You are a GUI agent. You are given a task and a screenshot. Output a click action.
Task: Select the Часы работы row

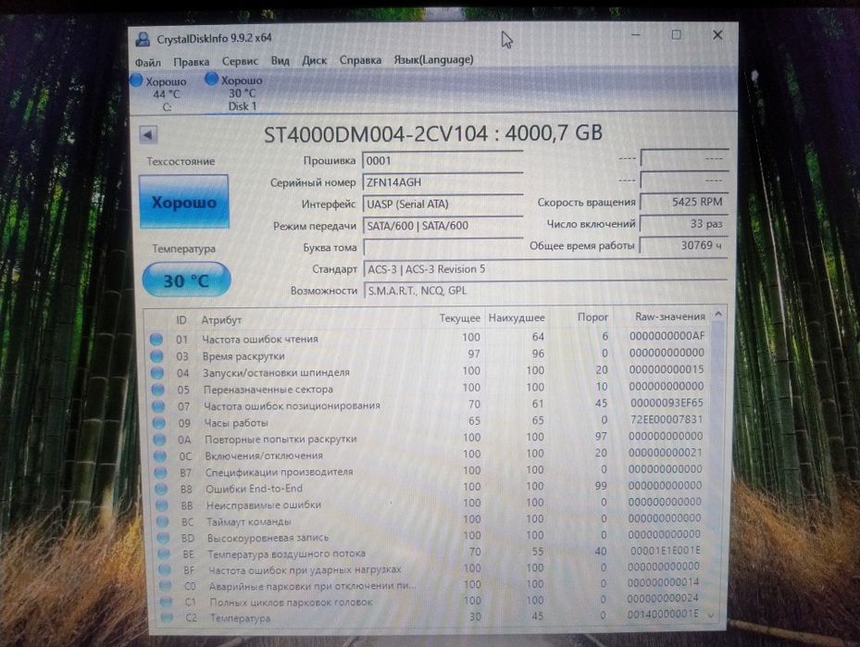click(428, 422)
